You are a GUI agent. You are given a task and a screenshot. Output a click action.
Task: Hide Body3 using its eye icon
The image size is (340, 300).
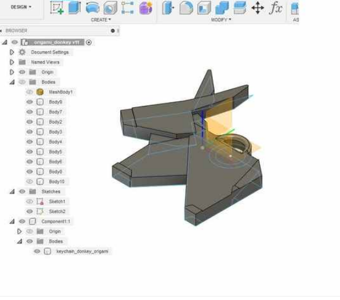[x=30, y=132]
